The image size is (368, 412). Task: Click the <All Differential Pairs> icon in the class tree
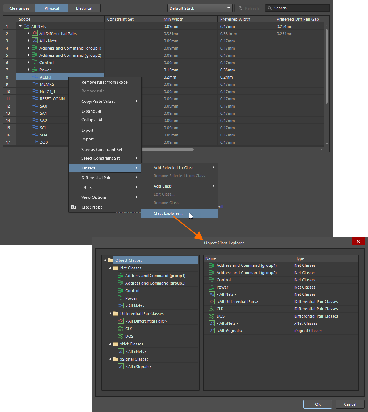pyautogui.click(x=121, y=321)
